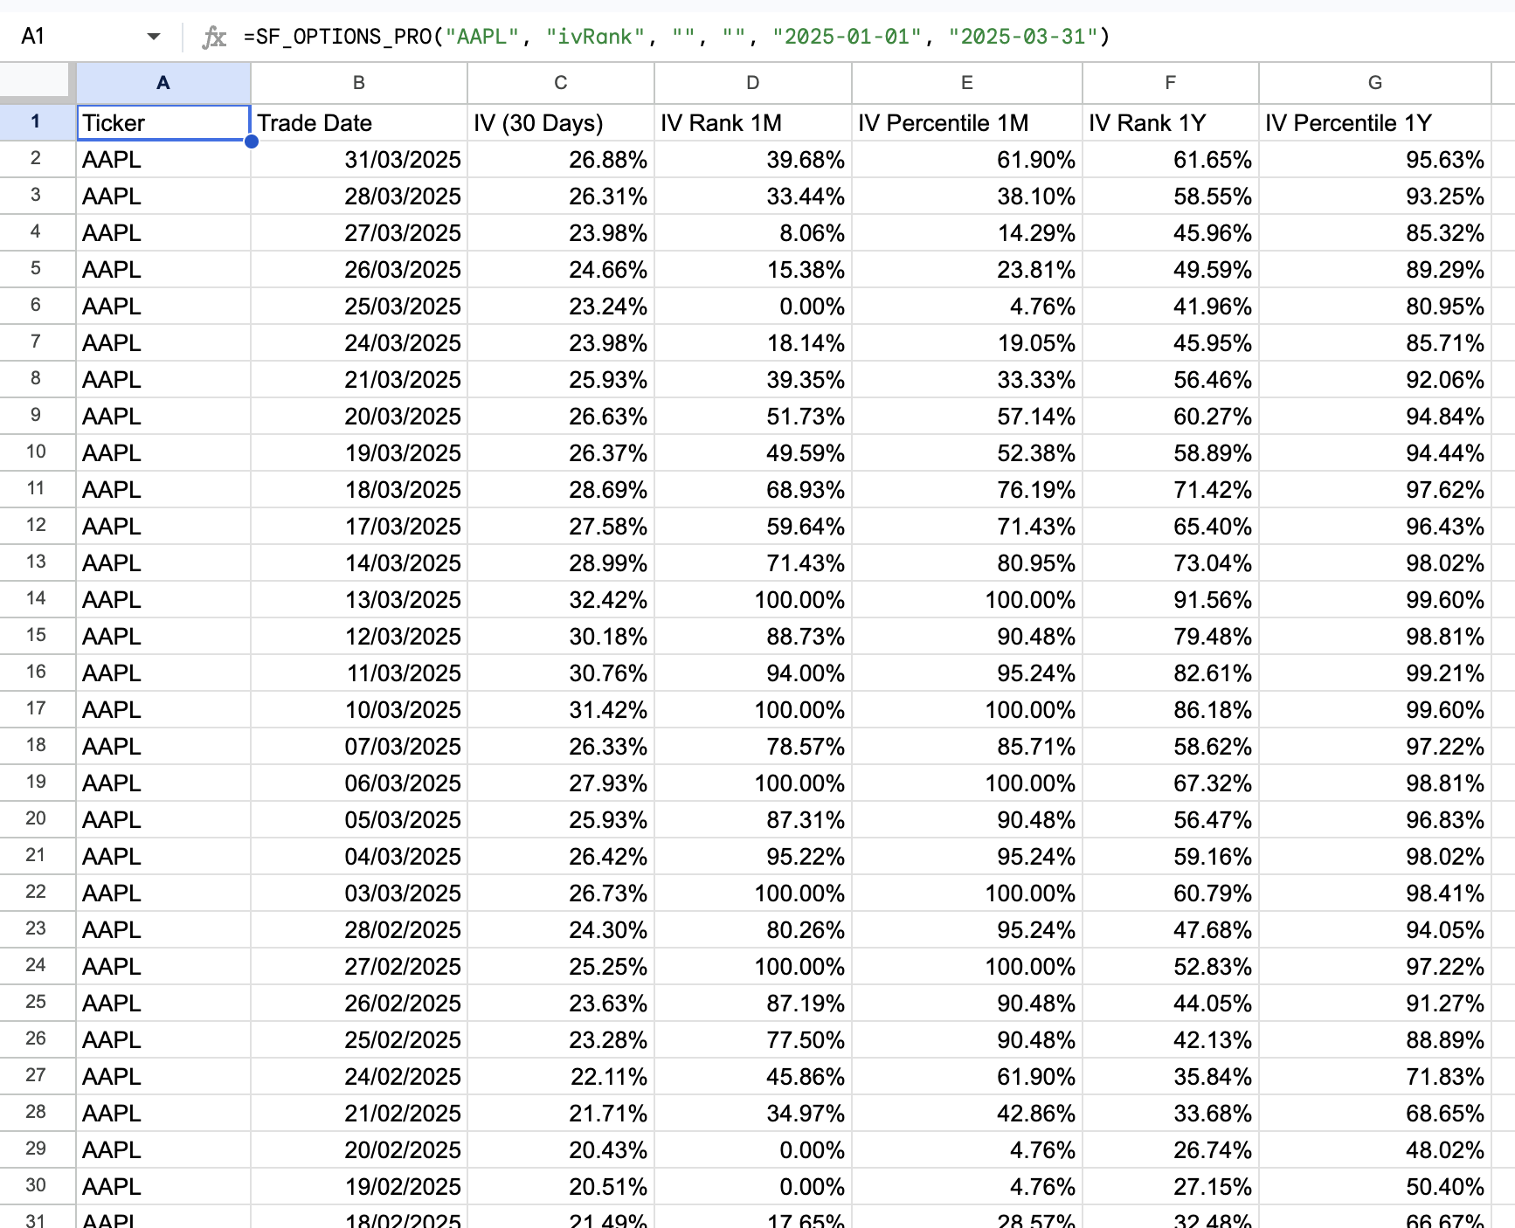Click the IV Rank 1M header cell

tap(753, 122)
